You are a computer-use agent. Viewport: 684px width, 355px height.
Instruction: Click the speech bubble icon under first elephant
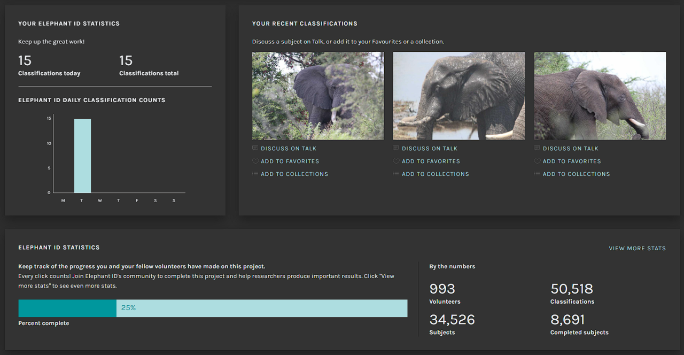(x=255, y=148)
